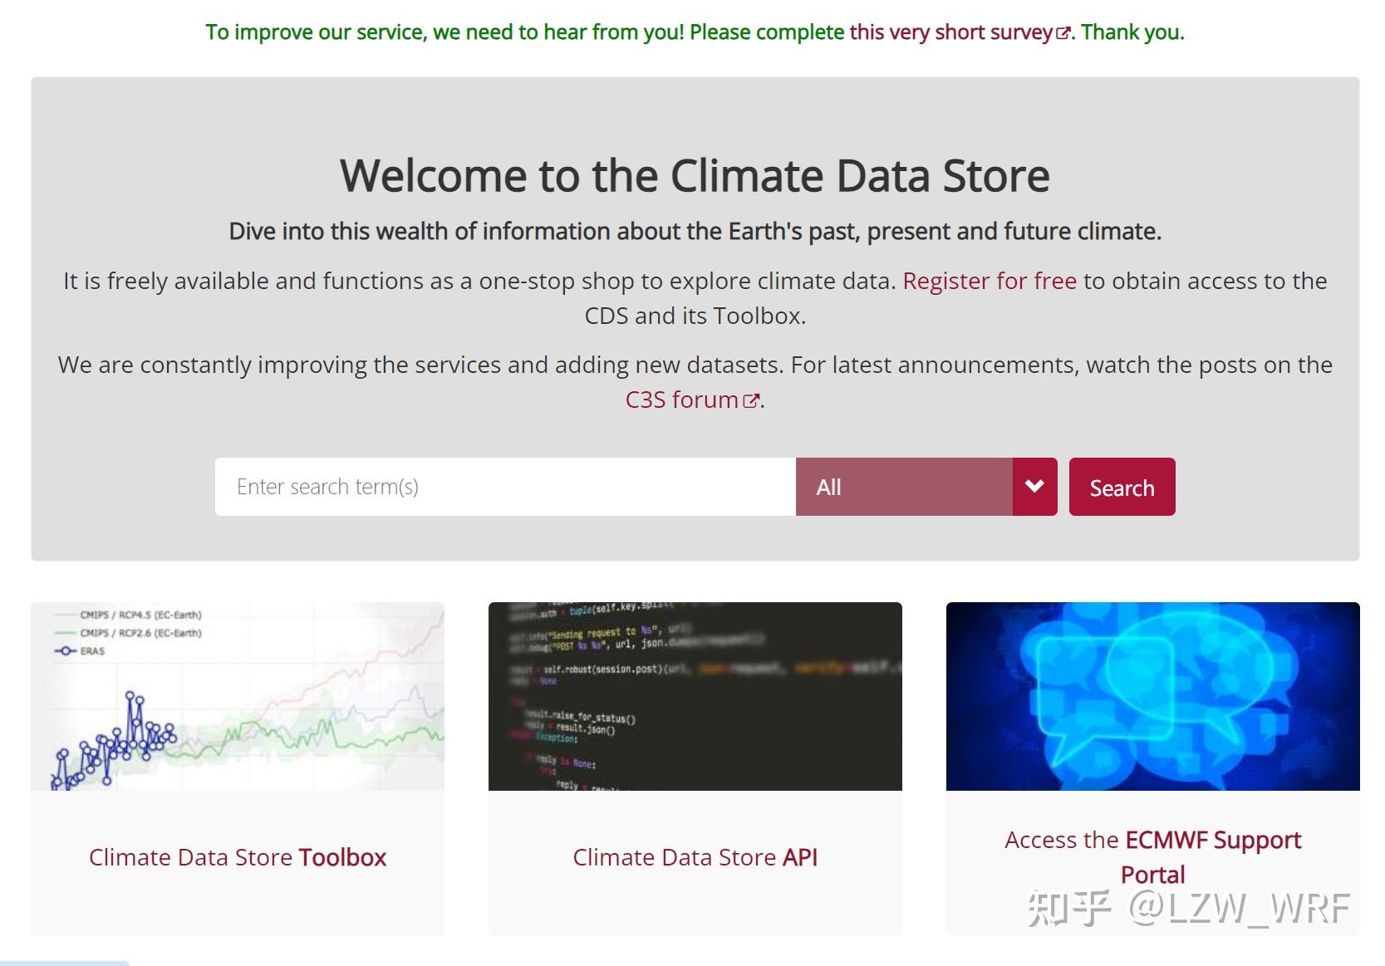Viewport: 1385px width, 966px height.
Task: Focus the Enter search term(s) field
Action: [x=504, y=487]
